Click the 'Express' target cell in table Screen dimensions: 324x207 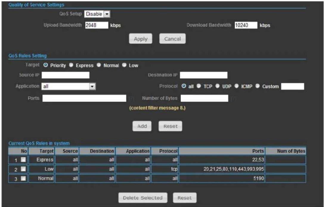pos(41,160)
